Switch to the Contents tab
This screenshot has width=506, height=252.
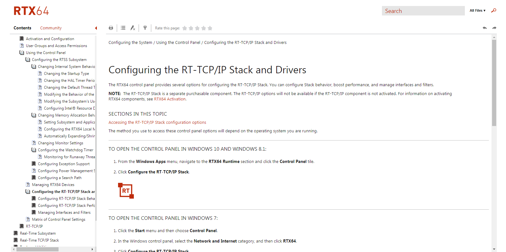tap(22, 28)
